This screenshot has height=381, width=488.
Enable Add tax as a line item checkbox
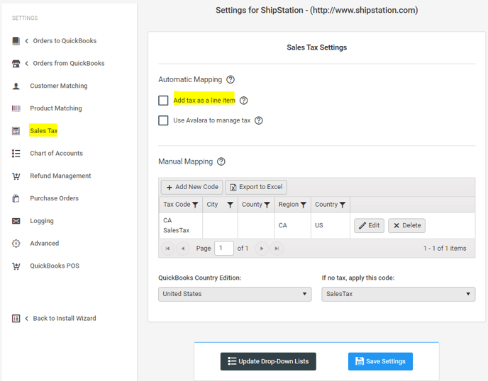tap(163, 101)
